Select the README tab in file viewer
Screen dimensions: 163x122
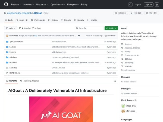pyautogui.click(x=11, y=81)
